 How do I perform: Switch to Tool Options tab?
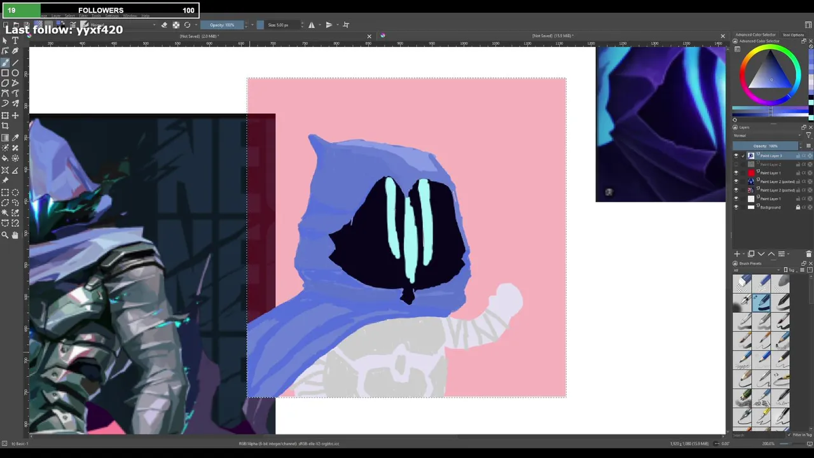pos(794,35)
